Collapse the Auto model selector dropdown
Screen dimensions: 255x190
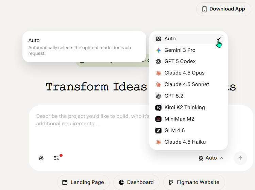coord(211,158)
